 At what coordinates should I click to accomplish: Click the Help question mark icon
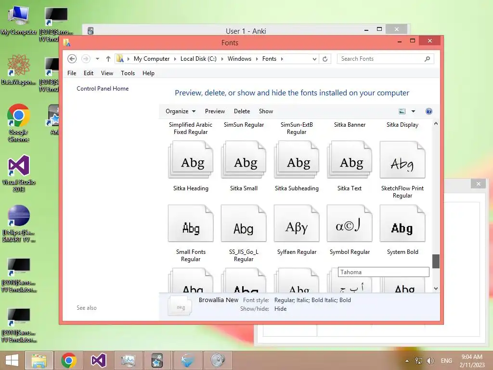coord(429,111)
